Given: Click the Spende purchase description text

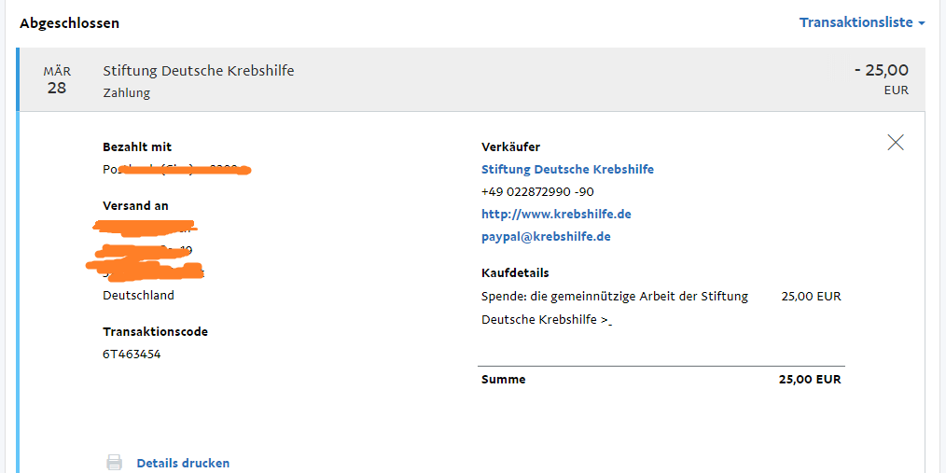Looking at the screenshot, I should (615, 308).
